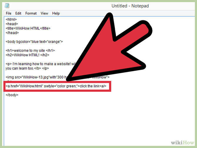Click the "<head>" opening tag line
The width and height of the screenshot is (197, 148).
[x=12, y=24]
